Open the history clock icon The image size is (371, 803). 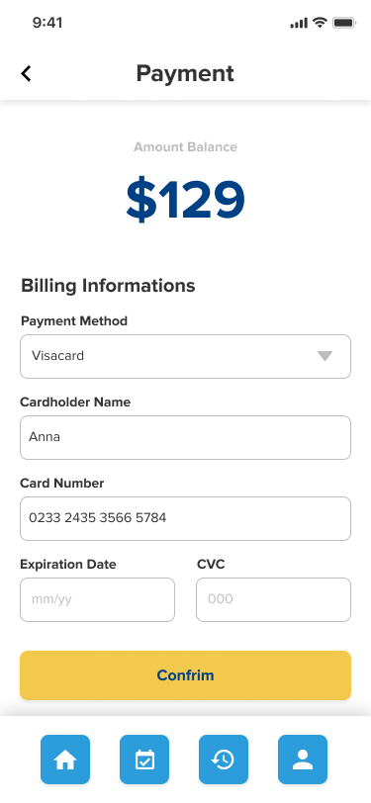[x=224, y=759]
